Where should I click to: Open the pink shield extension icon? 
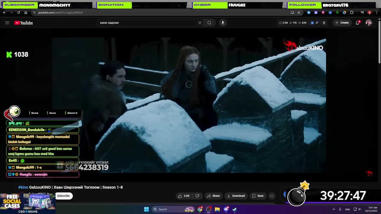(x=323, y=12)
